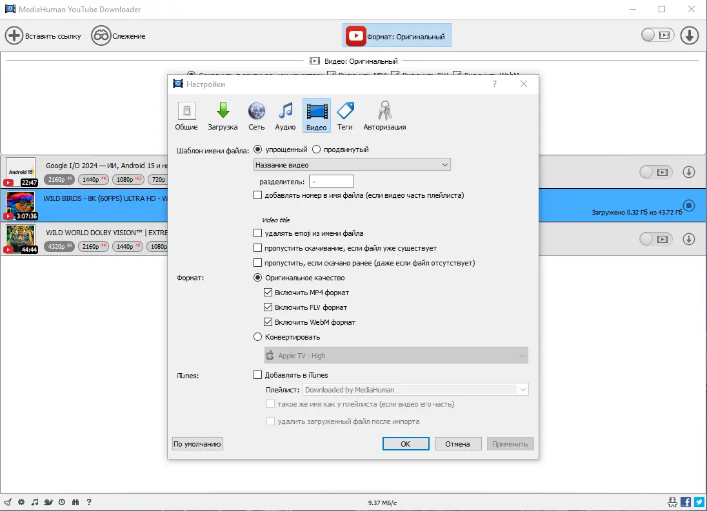This screenshot has width=707, height=511.
Task: Click the snail speed-limit icon in status bar
Action: [x=48, y=501]
